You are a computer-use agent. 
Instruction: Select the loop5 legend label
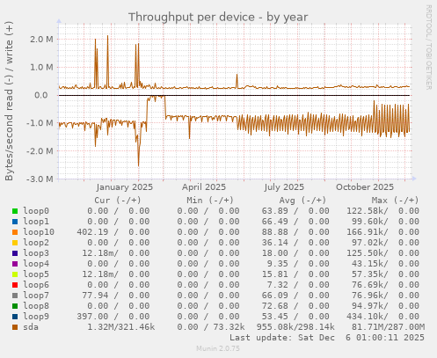pos(36,274)
